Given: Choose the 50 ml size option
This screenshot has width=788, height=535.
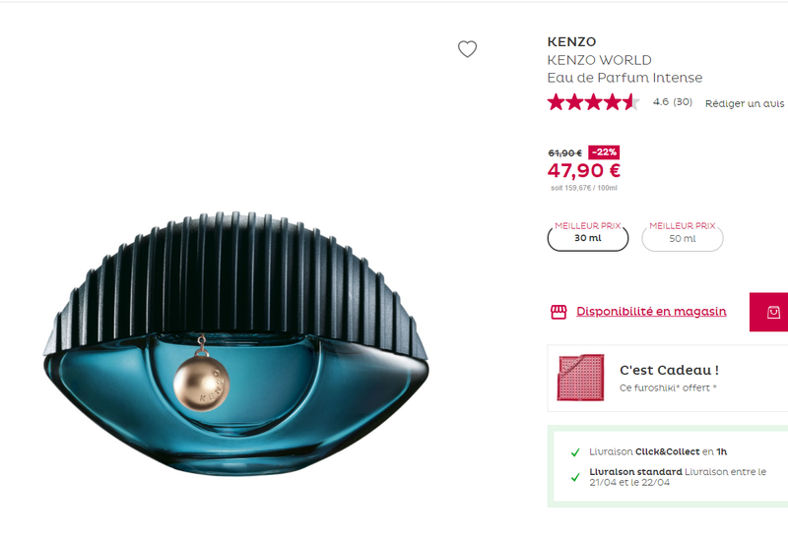Looking at the screenshot, I should point(682,238).
